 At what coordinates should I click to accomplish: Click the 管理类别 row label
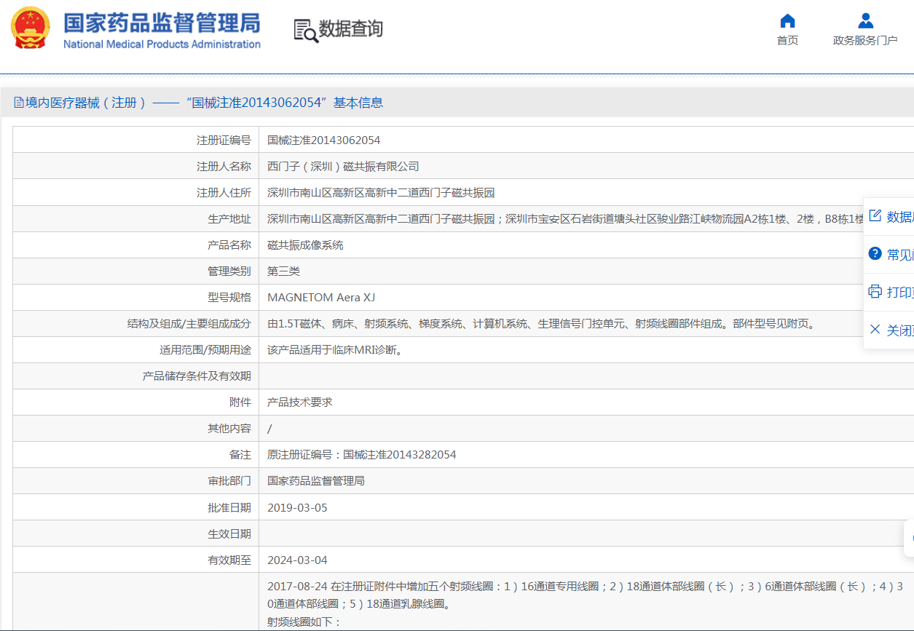pos(229,271)
